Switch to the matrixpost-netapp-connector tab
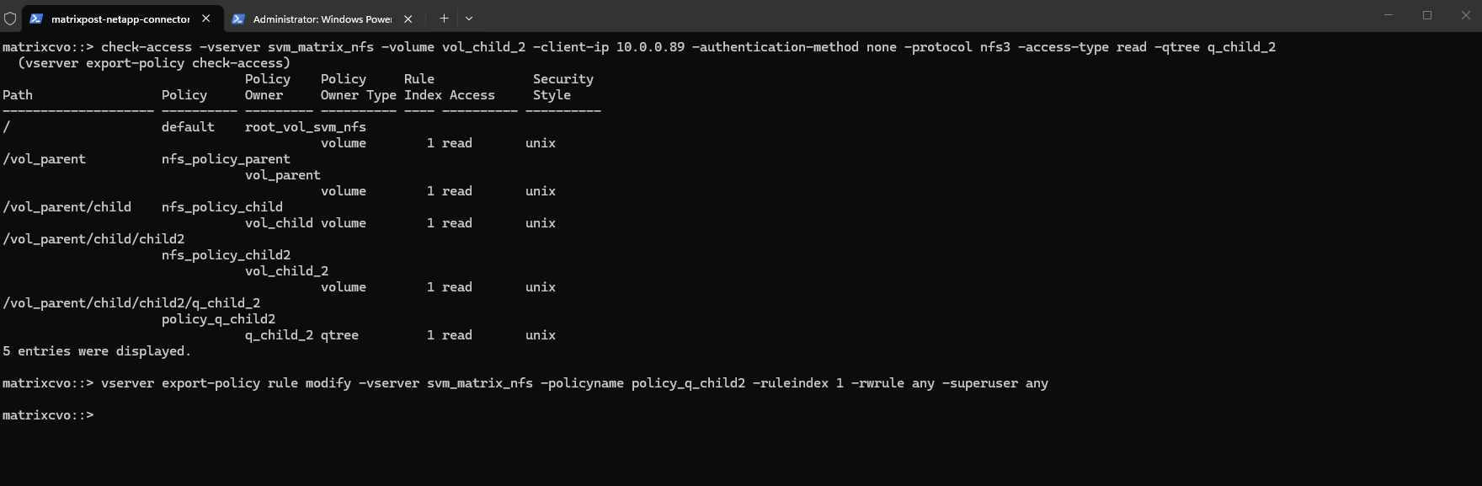The image size is (1482, 486). [x=120, y=19]
